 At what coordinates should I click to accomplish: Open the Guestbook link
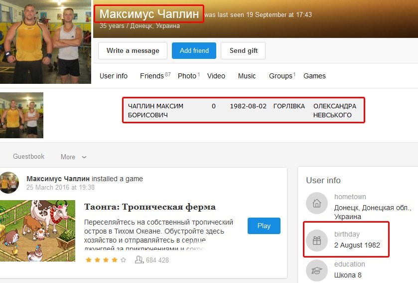29,156
